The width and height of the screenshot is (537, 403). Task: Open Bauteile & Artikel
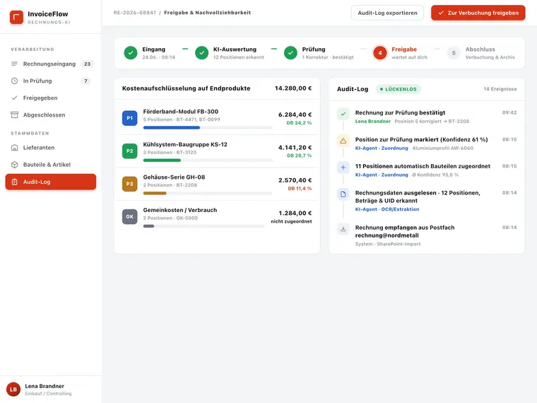tap(51, 165)
